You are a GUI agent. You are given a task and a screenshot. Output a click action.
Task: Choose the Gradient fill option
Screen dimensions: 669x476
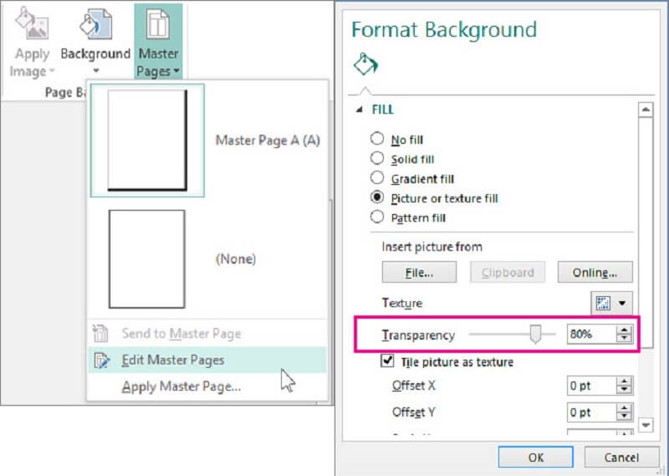pyautogui.click(x=377, y=178)
